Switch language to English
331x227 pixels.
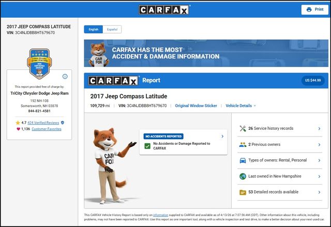[x=94, y=29]
